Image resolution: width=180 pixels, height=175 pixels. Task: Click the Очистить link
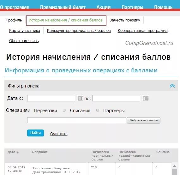[x=59, y=134]
